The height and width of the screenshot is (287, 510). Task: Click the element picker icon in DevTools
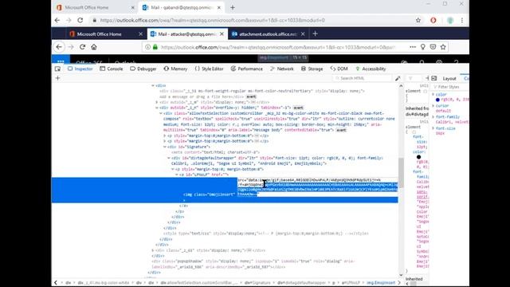click(x=58, y=69)
